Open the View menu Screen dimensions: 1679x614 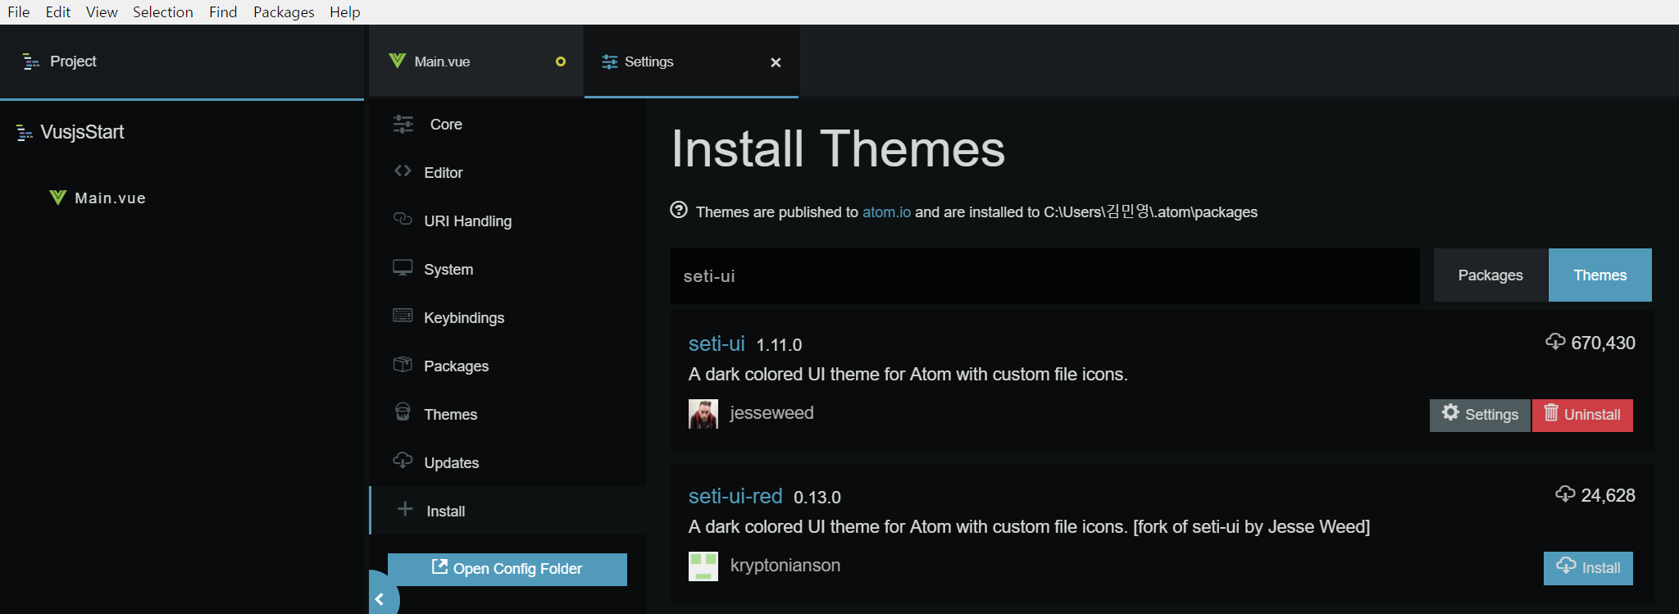click(x=102, y=12)
